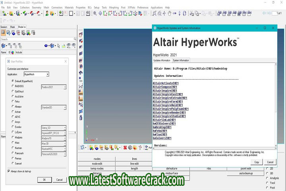Click the selector arrow icon in browser
This screenshot has width=286, height=191.
coord(58,46)
